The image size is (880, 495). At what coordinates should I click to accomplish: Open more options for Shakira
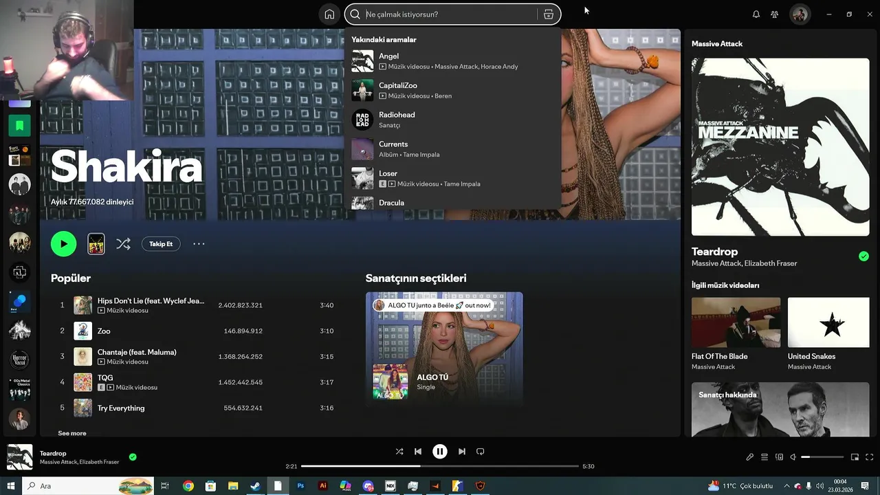199,243
